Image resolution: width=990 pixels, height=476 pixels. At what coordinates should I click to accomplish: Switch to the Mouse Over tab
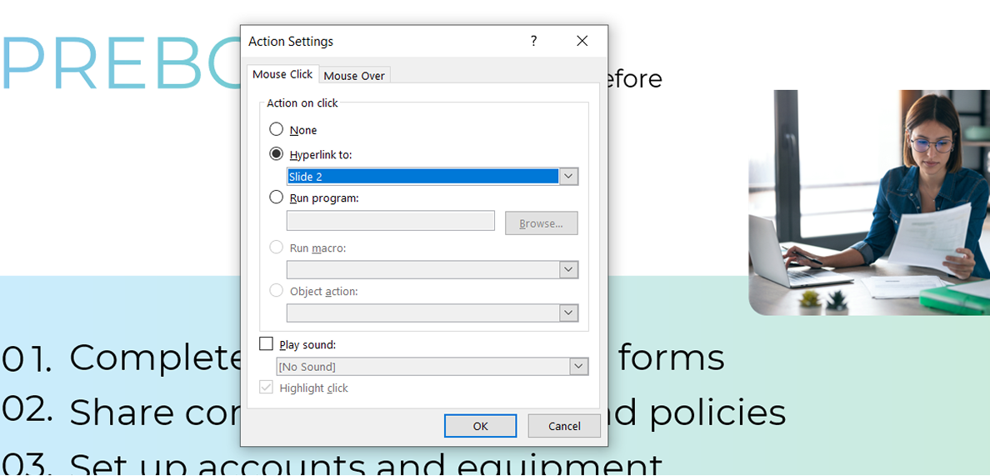point(354,76)
